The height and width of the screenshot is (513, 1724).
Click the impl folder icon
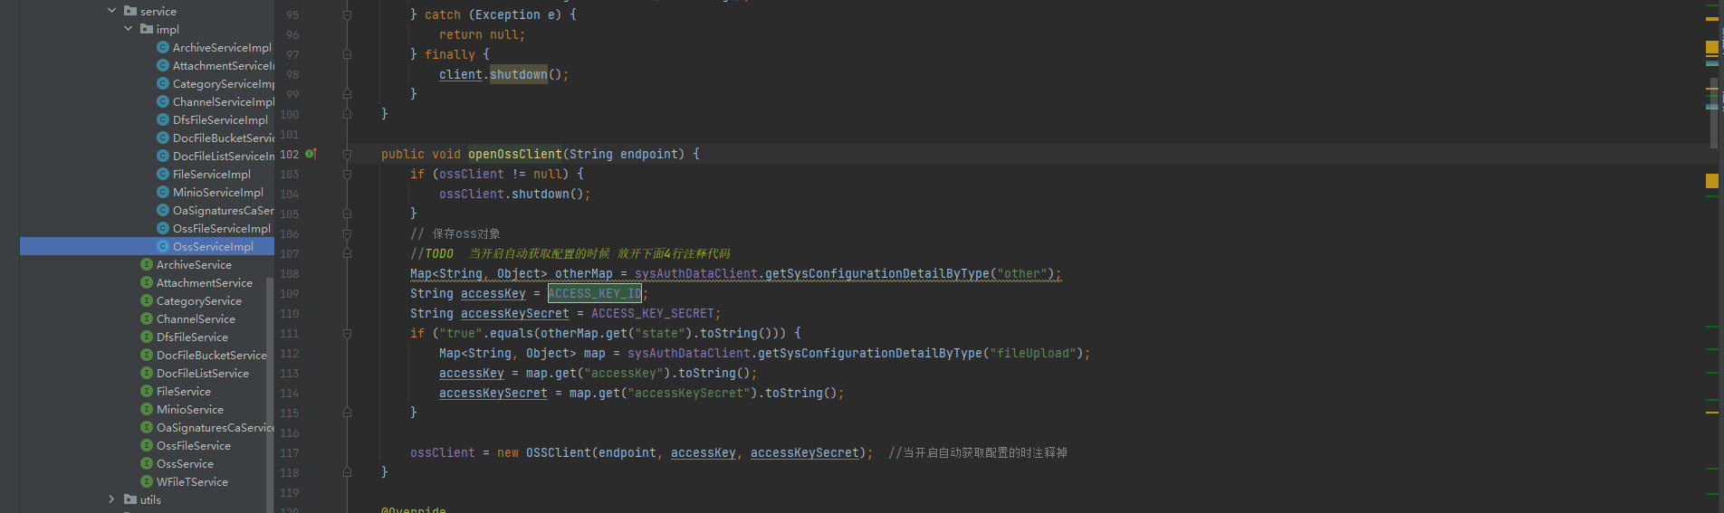click(147, 29)
